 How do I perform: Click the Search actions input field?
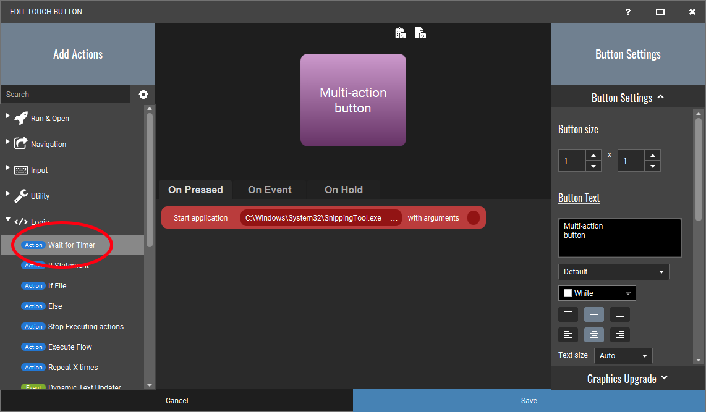click(66, 95)
